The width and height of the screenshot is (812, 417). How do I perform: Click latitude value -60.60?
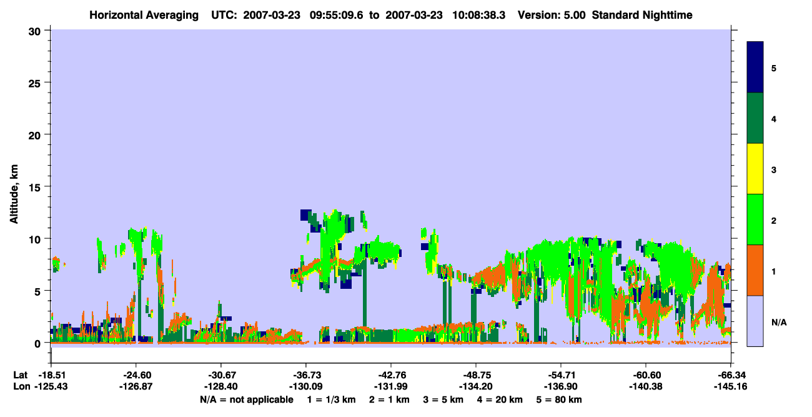[x=646, y=375]
